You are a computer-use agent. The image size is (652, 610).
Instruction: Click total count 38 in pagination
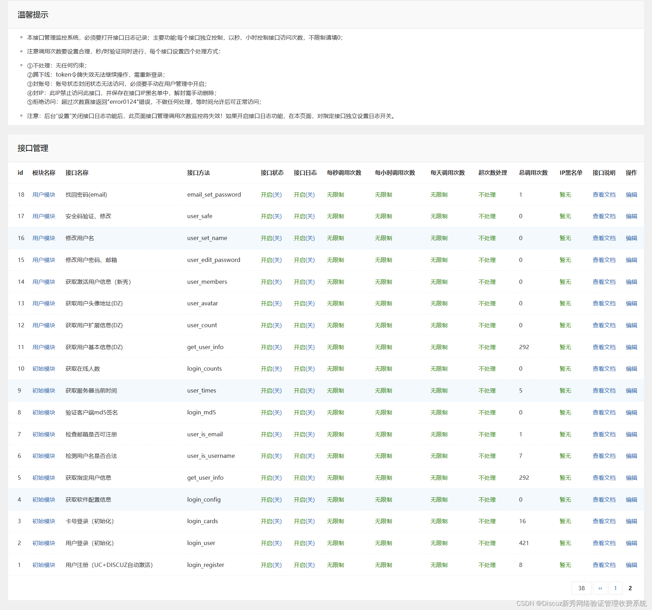click(x=581, y=588)
